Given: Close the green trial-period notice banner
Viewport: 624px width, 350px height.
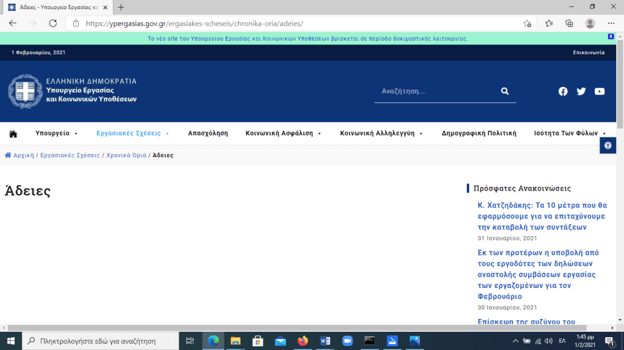Looking at the screenshot, I should tap(611, 37).
